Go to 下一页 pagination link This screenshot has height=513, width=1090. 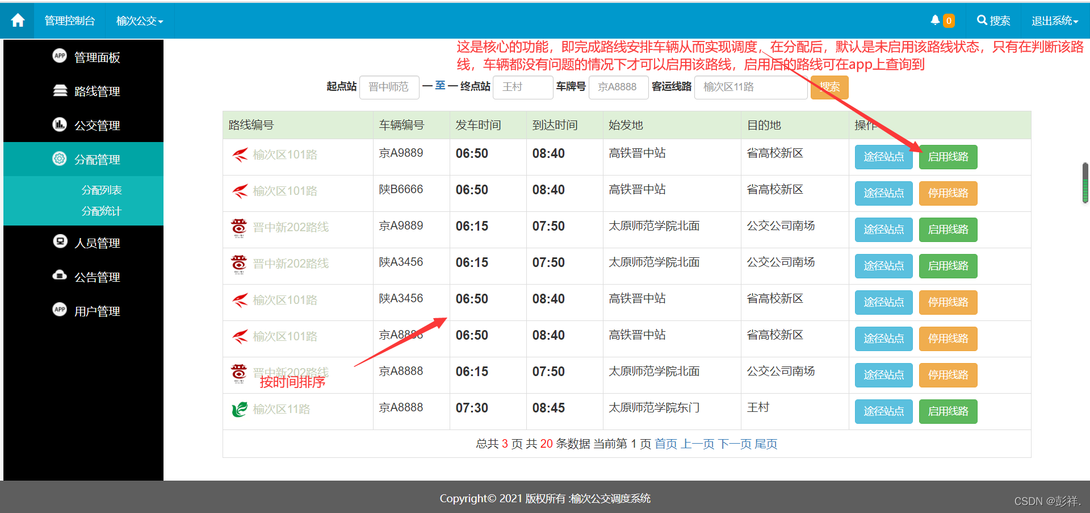pos(735,444)
